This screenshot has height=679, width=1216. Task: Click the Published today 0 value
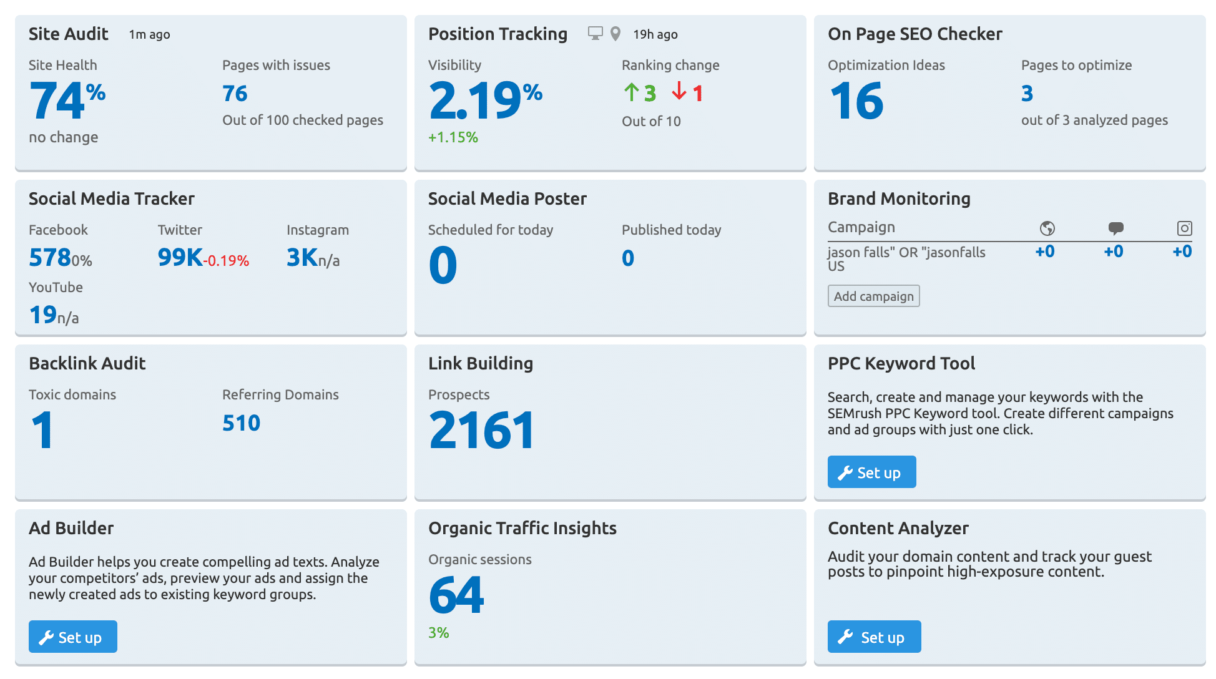click(628, 258)
